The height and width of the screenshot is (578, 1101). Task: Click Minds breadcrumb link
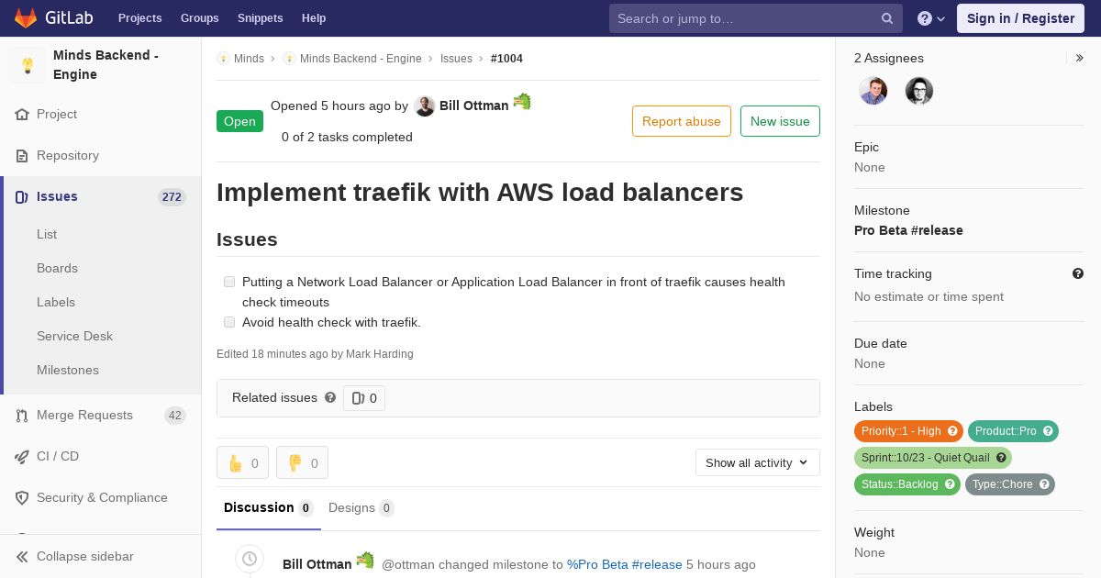point(249,59)
